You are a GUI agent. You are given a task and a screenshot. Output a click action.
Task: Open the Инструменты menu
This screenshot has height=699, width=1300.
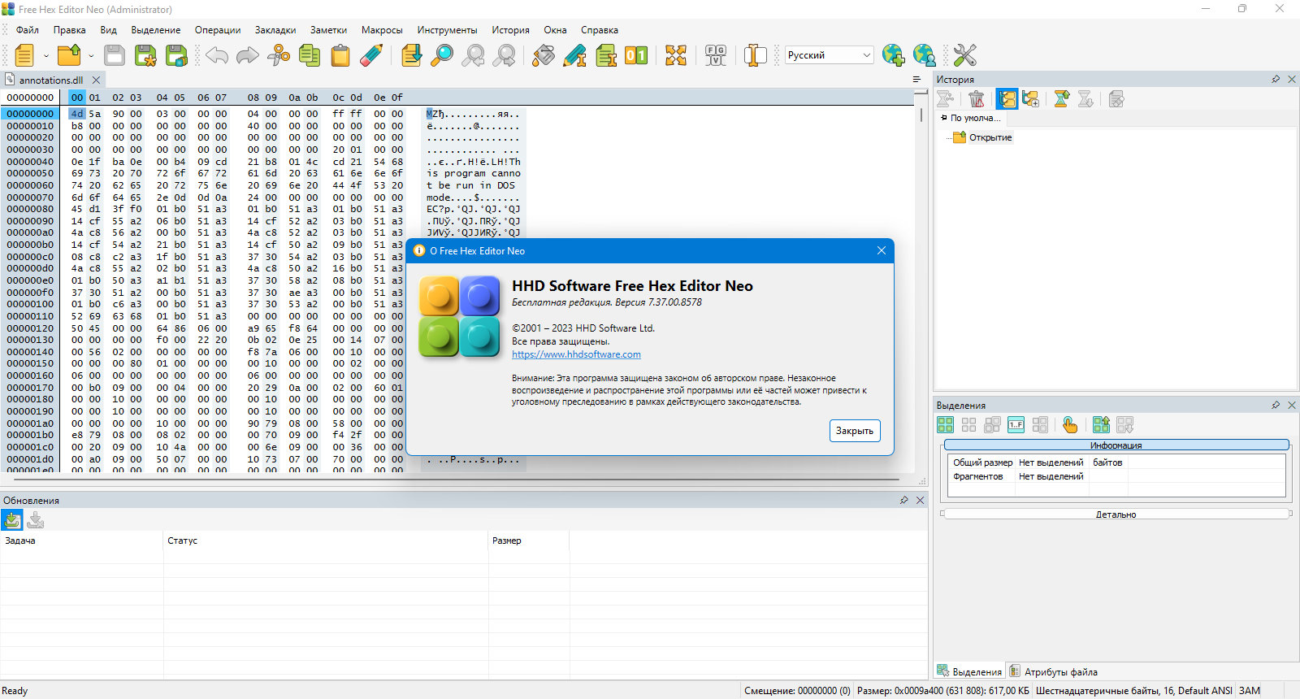pos(447,30)
